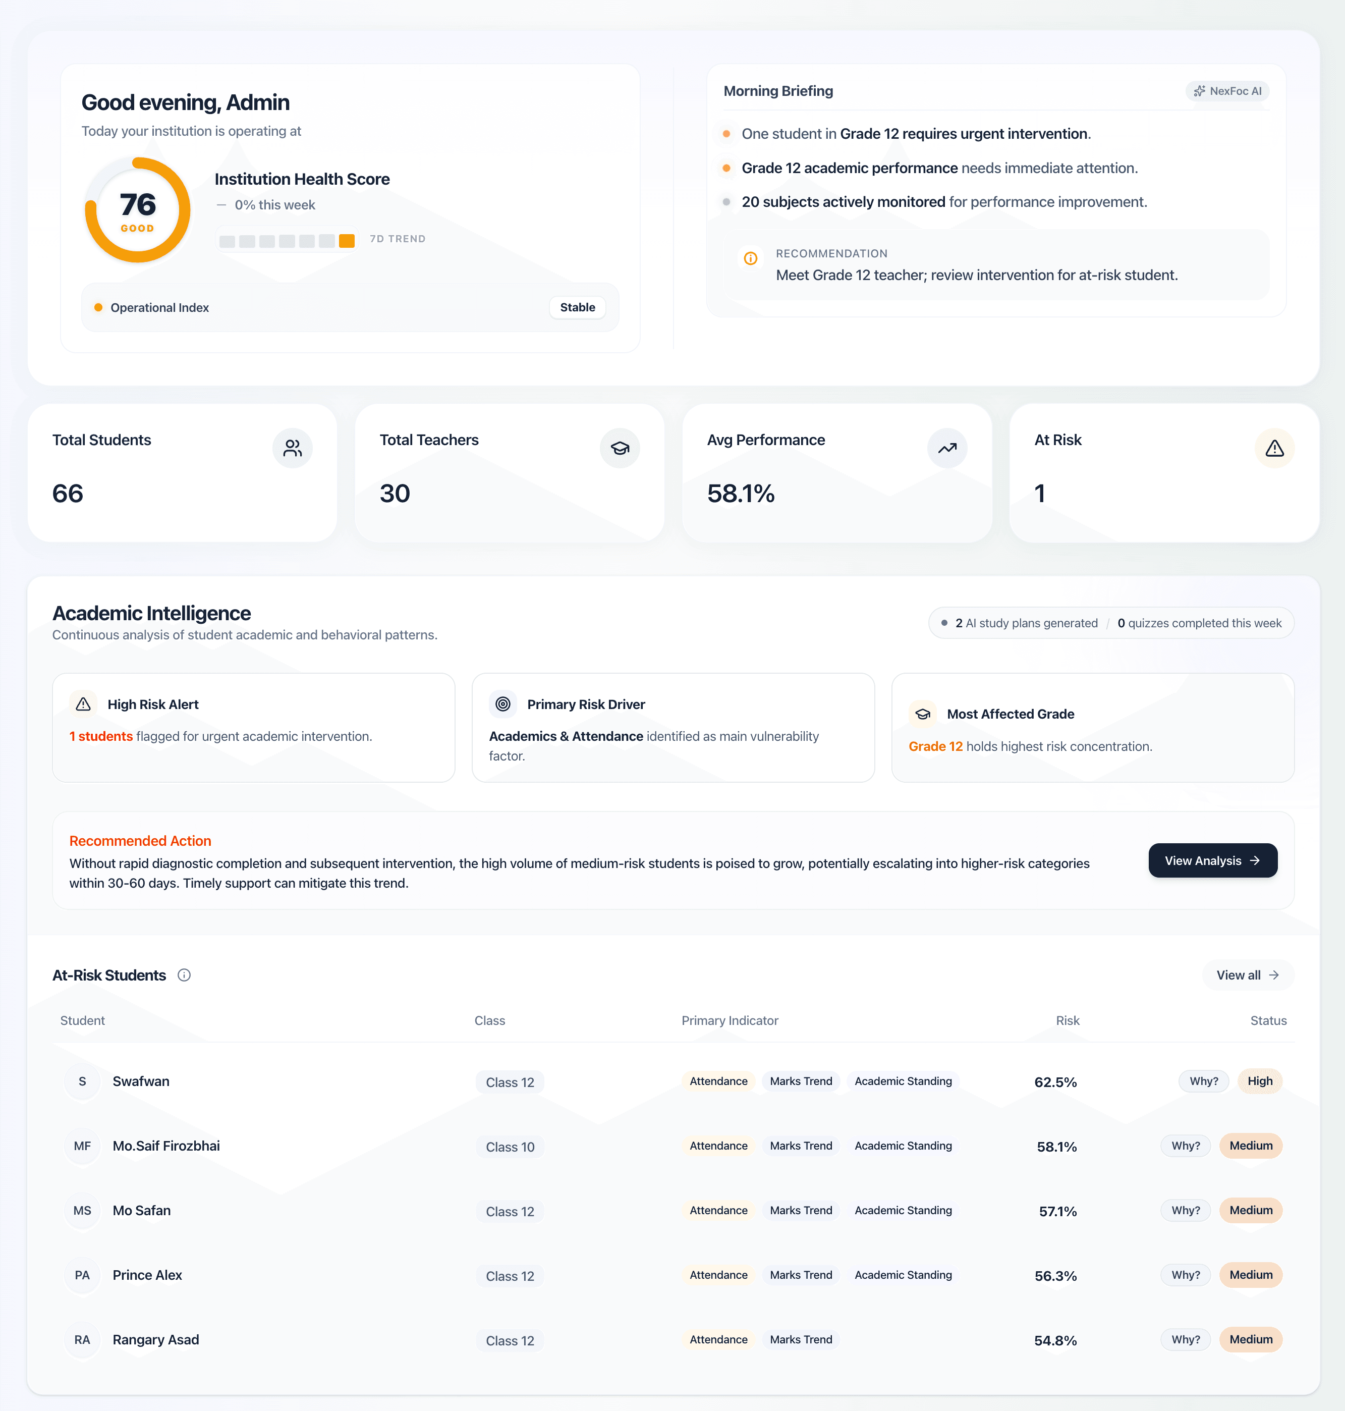1345x1411 pixels.
Task: Click Why? in the Rangary Asad row
Action: pyautogui.click(x=1186, y=1339)
